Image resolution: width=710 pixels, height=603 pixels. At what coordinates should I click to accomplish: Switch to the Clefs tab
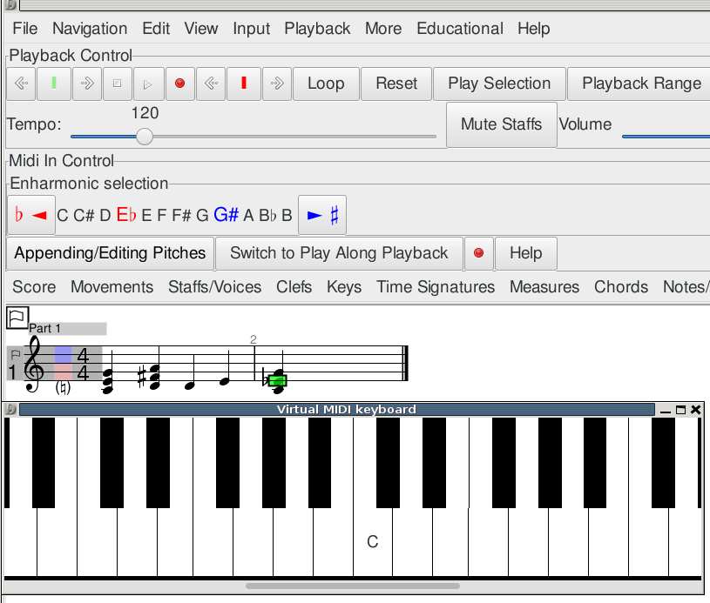pos(294,286)
